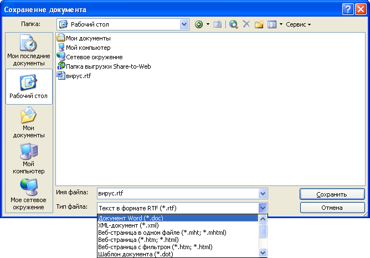Choose XML-документ (*.xml) file type
The image size is (370, 258).
point(178,225)
